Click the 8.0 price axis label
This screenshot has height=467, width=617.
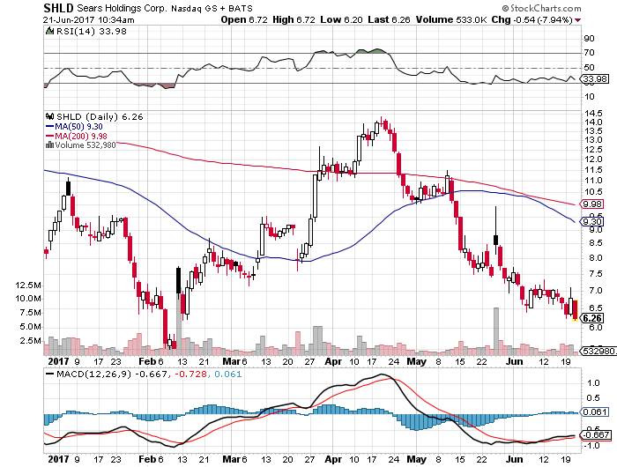[596, 258]
